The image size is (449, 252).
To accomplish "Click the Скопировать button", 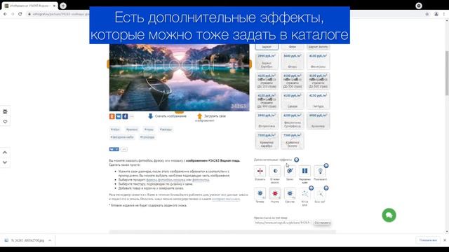I will [323, 223].
